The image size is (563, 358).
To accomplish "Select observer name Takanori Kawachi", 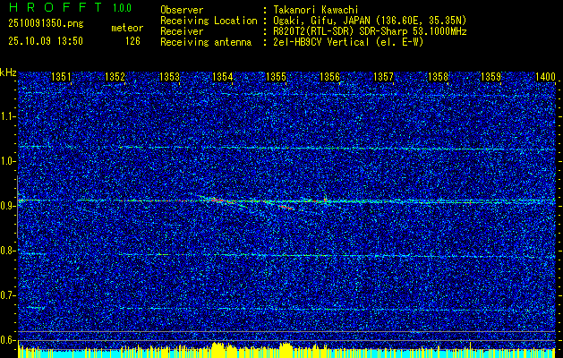I will point(316,10).
